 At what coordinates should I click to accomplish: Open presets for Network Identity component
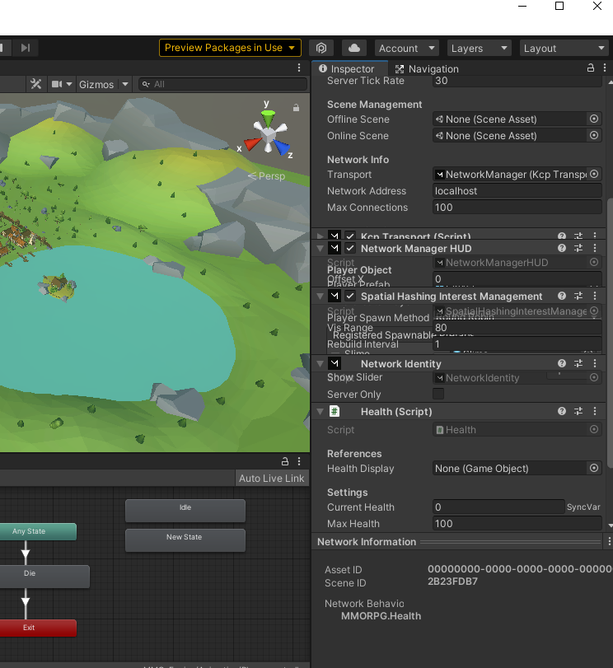[578, 364]
